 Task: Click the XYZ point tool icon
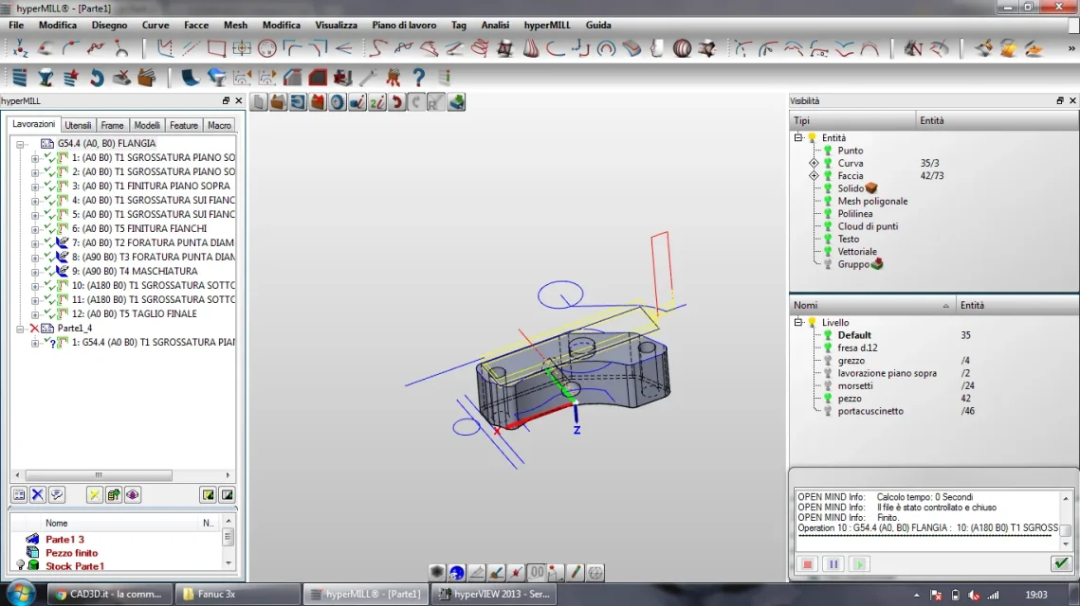(x=20, y=49)
